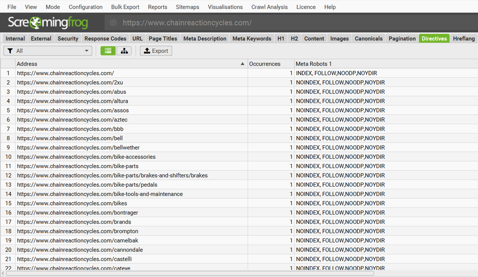
Task: Select the /bikes address row
Action: pos(239,203)
